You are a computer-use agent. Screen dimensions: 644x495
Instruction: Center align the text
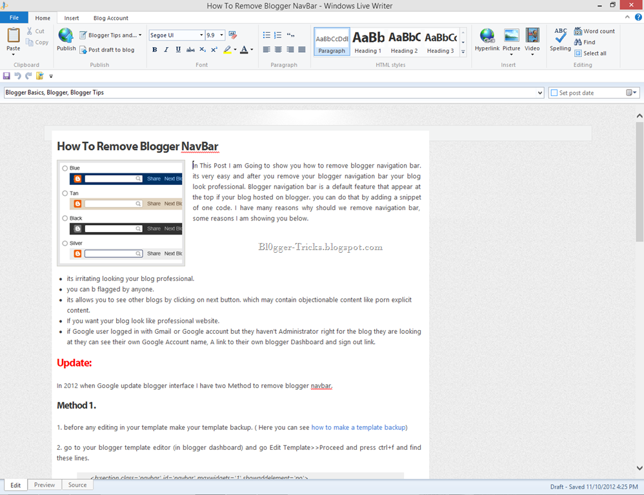(278, 50)
